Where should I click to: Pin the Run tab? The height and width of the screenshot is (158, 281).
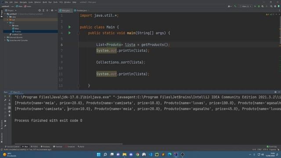pyautogui.click(x=5, y=126)
